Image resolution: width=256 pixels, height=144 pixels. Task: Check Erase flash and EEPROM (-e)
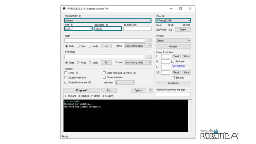(x=104, y=73)
